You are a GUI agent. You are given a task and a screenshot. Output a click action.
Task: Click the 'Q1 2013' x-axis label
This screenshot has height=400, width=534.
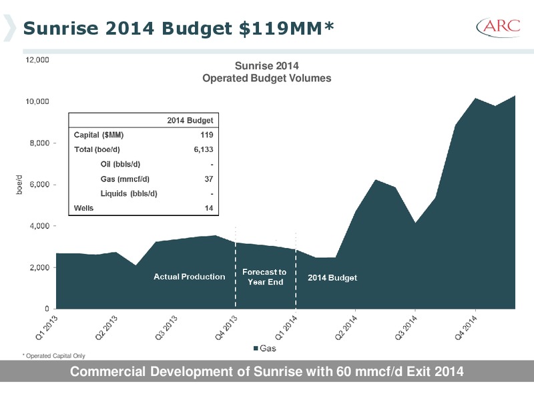click(x=47, y=327)
